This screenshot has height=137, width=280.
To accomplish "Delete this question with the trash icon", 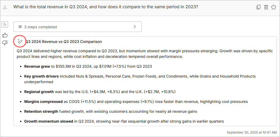I will pos(266,7).
